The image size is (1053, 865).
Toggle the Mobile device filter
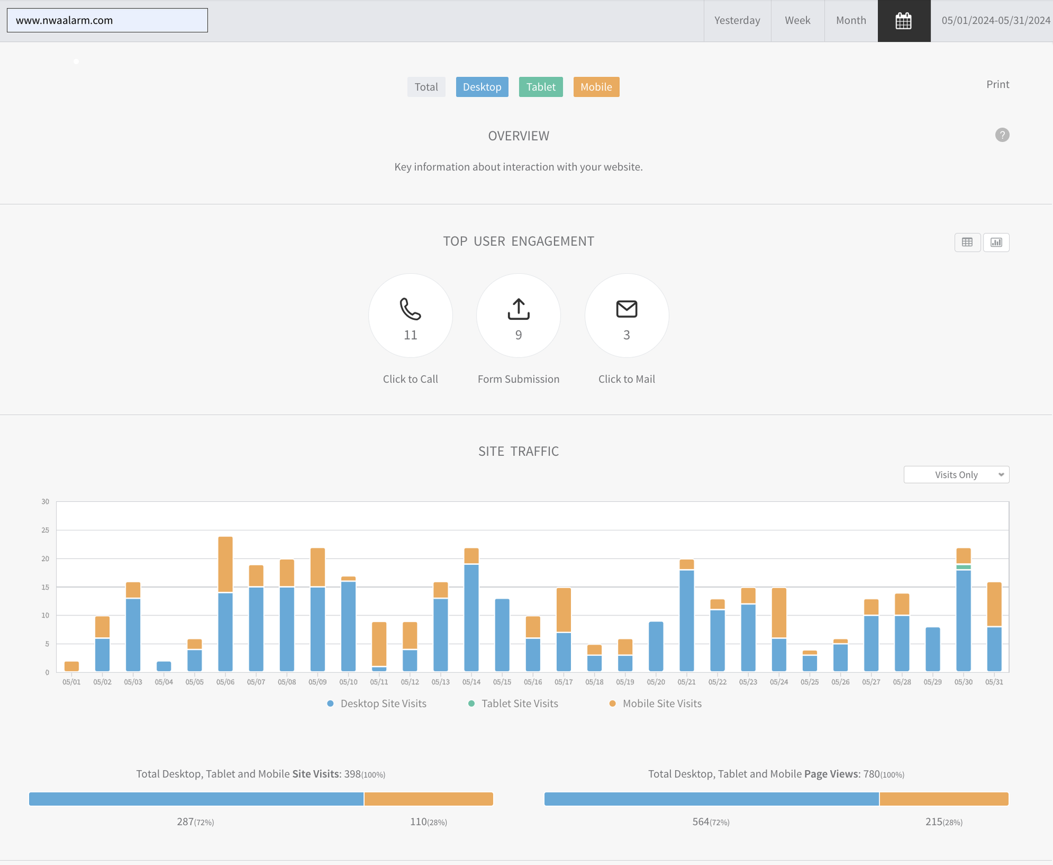coord(596,87)
